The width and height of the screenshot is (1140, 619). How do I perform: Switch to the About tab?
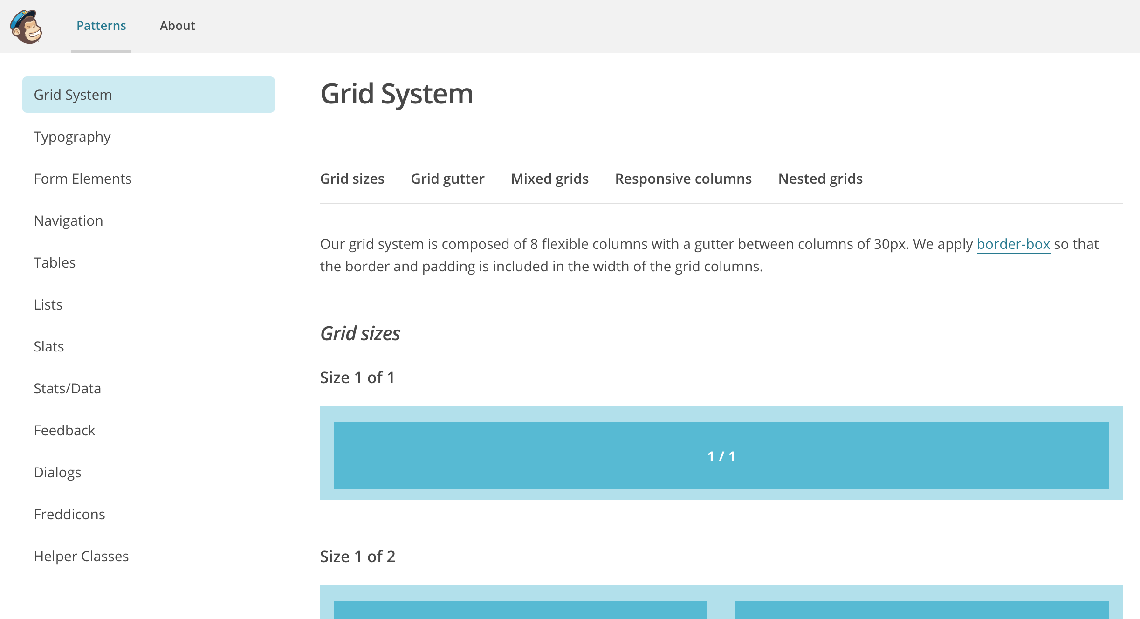click(x=177, y=26)
